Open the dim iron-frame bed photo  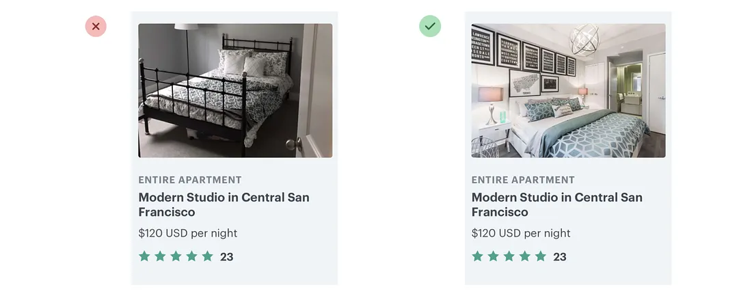pyautogui.click(x=235, y=91)
